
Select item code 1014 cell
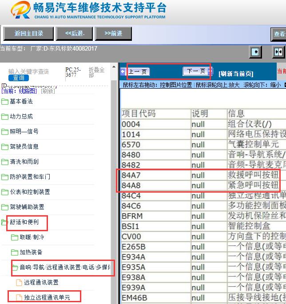click(156, 134)
